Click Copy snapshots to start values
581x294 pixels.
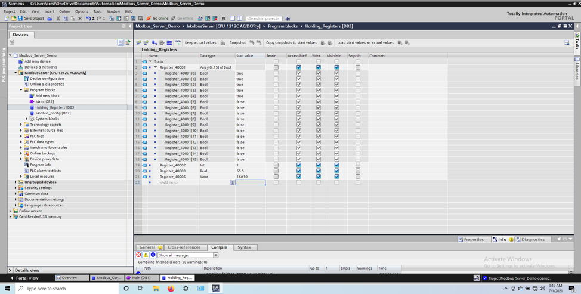(291, 42)
